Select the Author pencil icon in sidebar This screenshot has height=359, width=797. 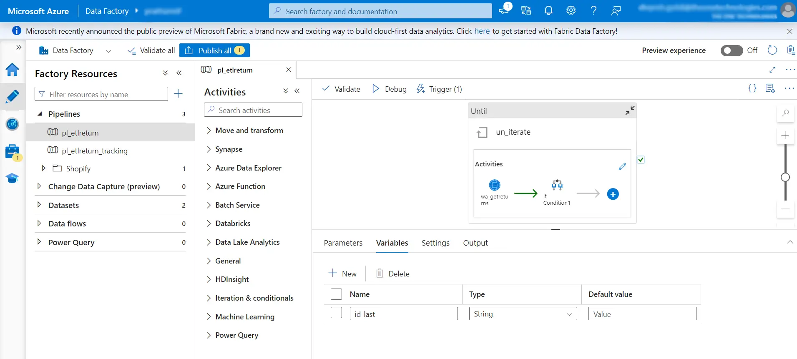[12, 96]
